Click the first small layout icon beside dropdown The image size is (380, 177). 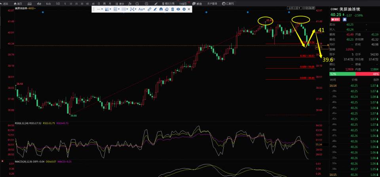click(x=304, y=8)
